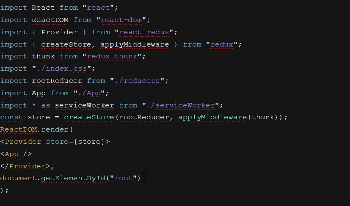
Task: Click thunk in the redux-thunk import line
Action: 43,56
